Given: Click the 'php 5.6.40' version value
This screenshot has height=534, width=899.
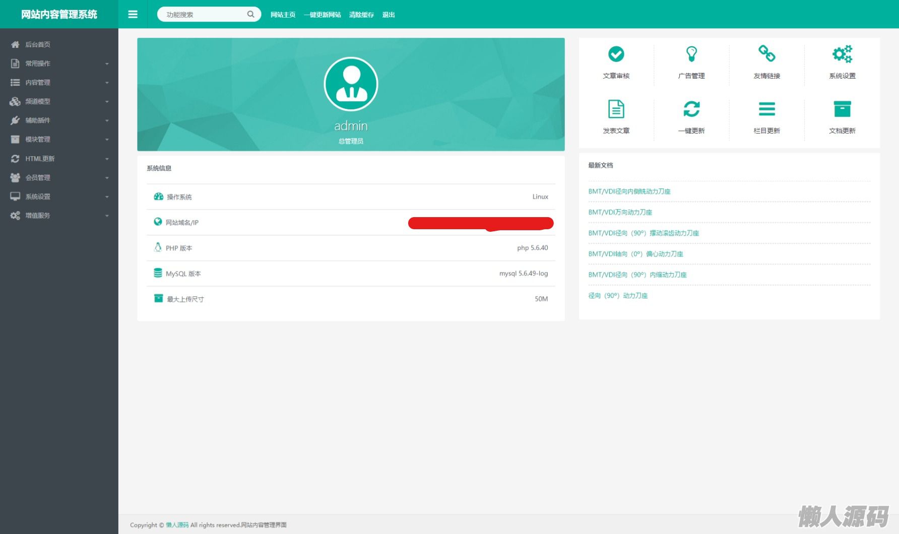Looking at the screenshot, I should 533,248.
